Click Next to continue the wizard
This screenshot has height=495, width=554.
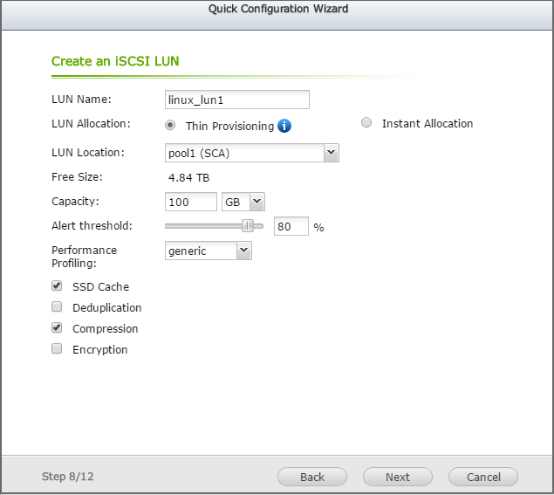click(398, 477)
